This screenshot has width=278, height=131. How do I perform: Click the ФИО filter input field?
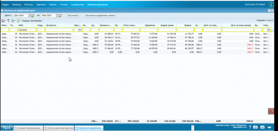click(x=27, y=30)
